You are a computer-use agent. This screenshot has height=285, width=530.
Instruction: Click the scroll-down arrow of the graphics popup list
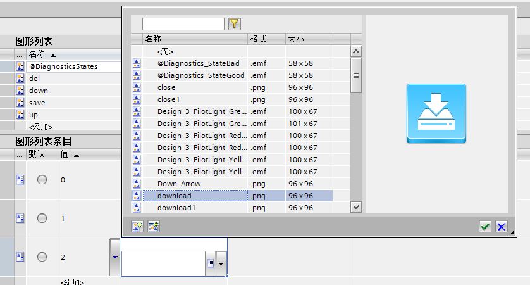[355, 206]
